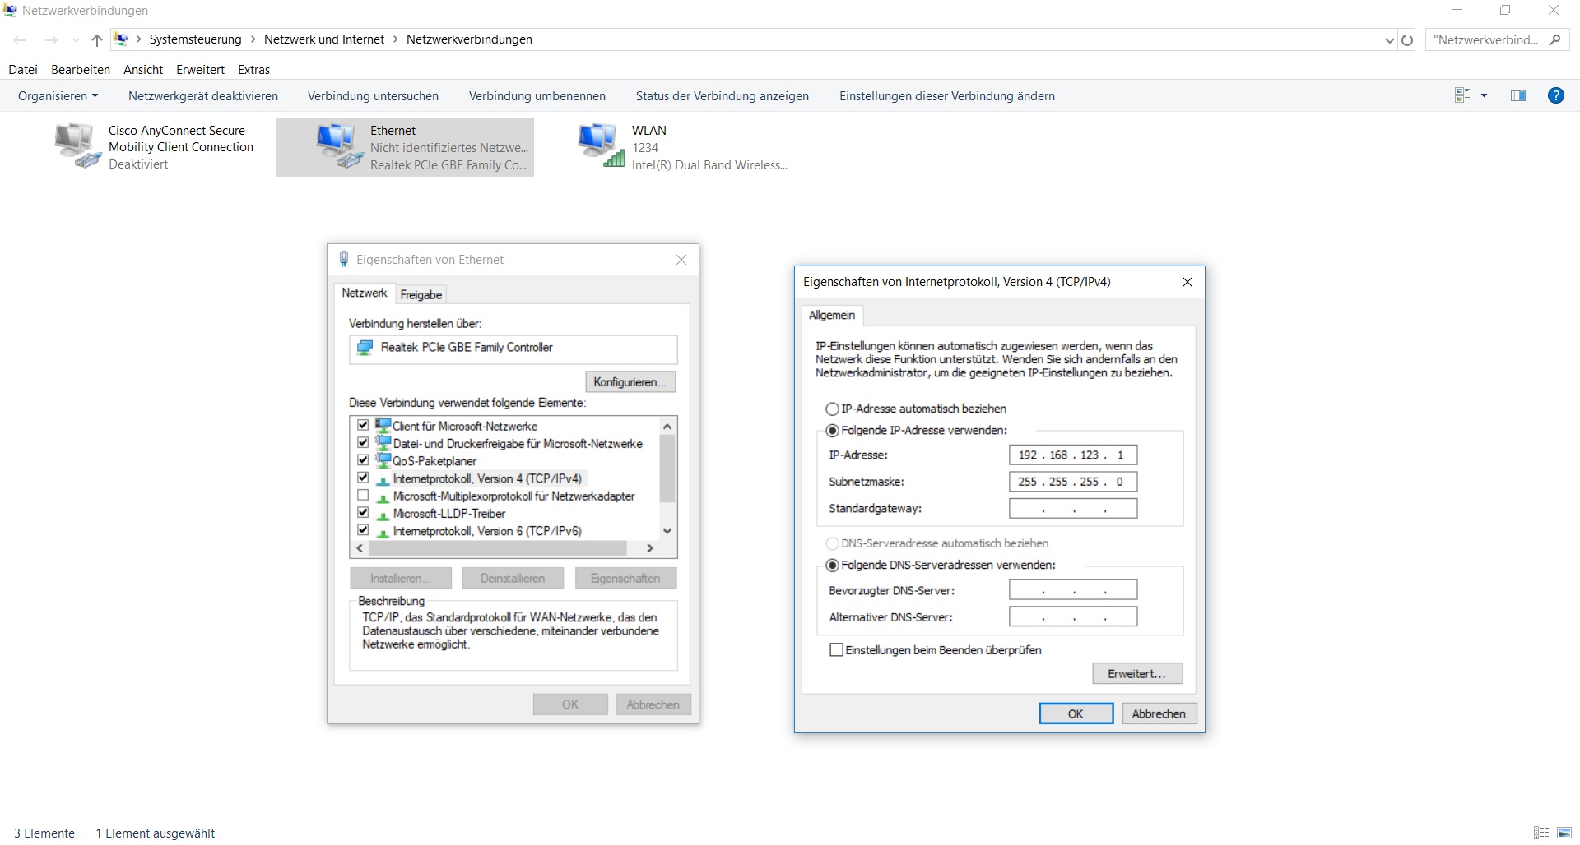This screenshot has height=845, width=1580.
Task: Uncheck QoS-Paketplaner checkbox
Action: pyautogui.click(x=363, y=460)
